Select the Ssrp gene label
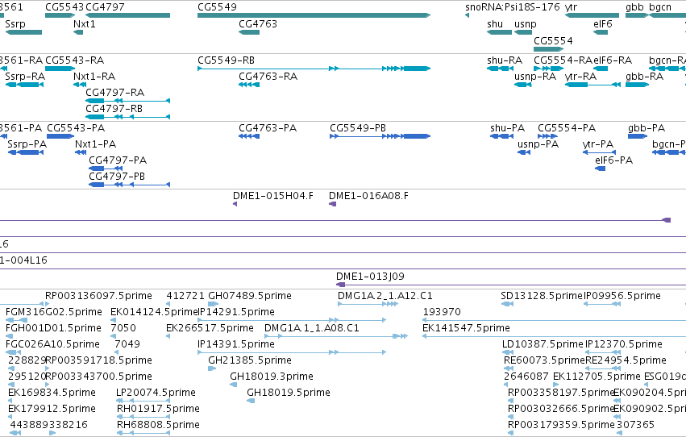Image resolution: width=686 pixels, height=437 pixels. coord(15,23)
